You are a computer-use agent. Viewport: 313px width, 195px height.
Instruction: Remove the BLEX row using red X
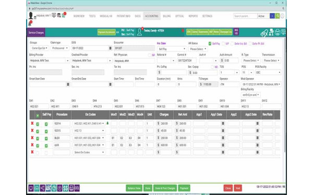32,138
